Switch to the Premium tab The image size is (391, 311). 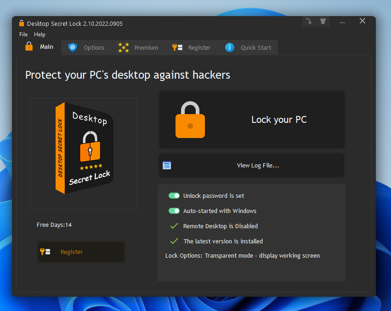click(138, 47)
